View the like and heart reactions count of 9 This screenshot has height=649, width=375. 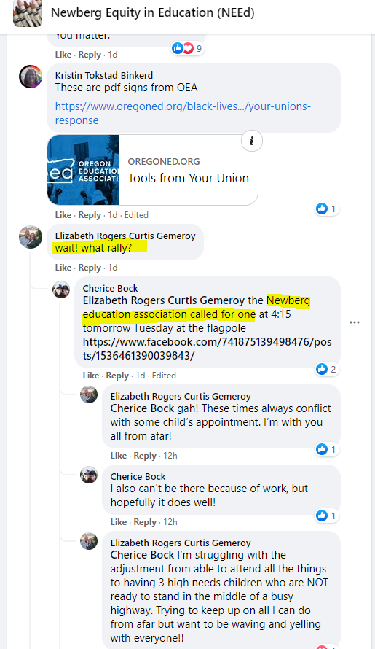[188, 48]
